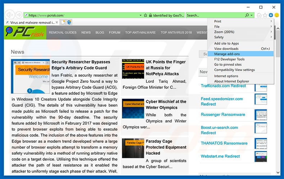Expand address bar autocomplete dropdown arrow
Viewport: 284px width, 179px height.
[x=141, y=15]
